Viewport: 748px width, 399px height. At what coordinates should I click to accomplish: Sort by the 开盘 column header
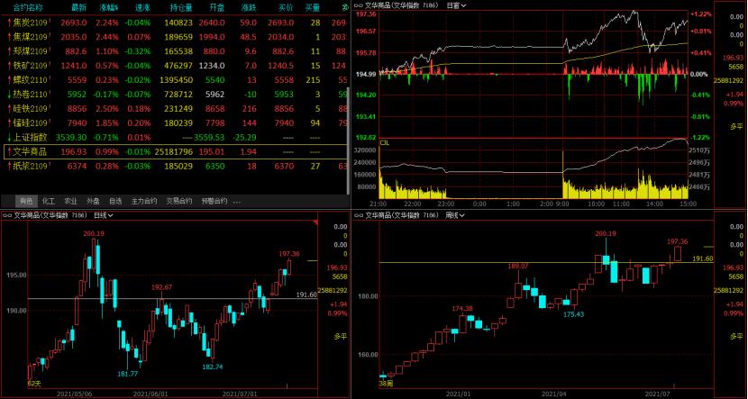click(x=215, y=8)
